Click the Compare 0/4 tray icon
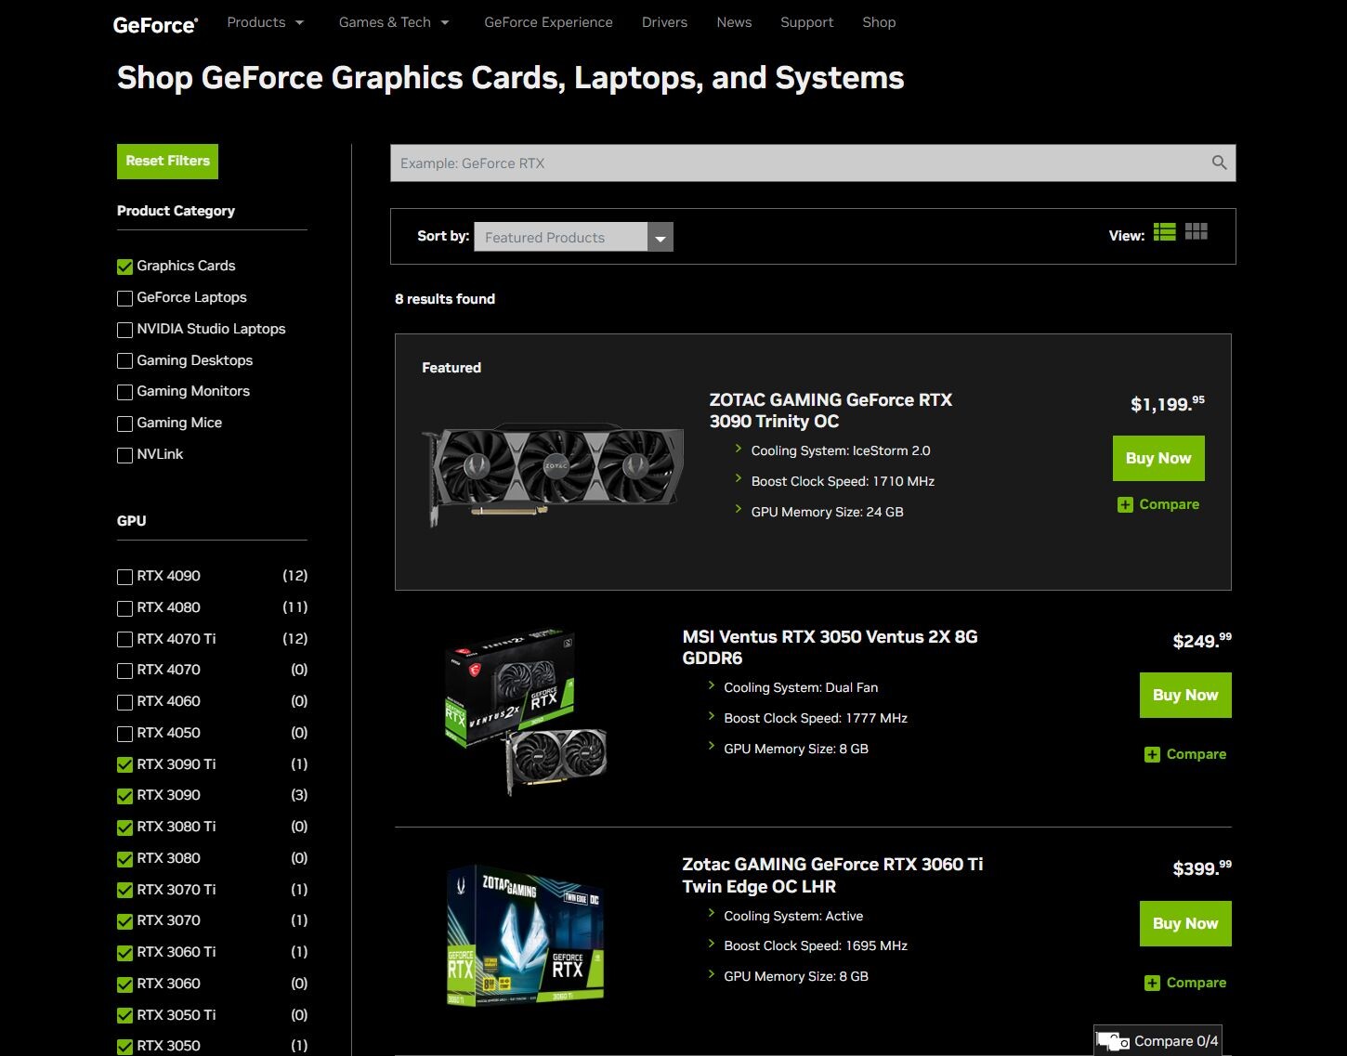Image resolution: width=1347 pixels, height=1056 pixels. (1113, 1041)
